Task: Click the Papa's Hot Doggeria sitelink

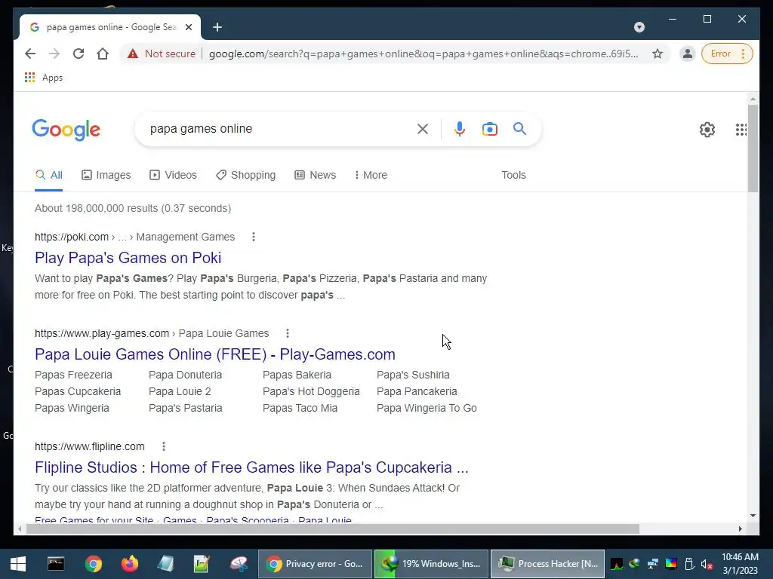Action: (311, 391)
